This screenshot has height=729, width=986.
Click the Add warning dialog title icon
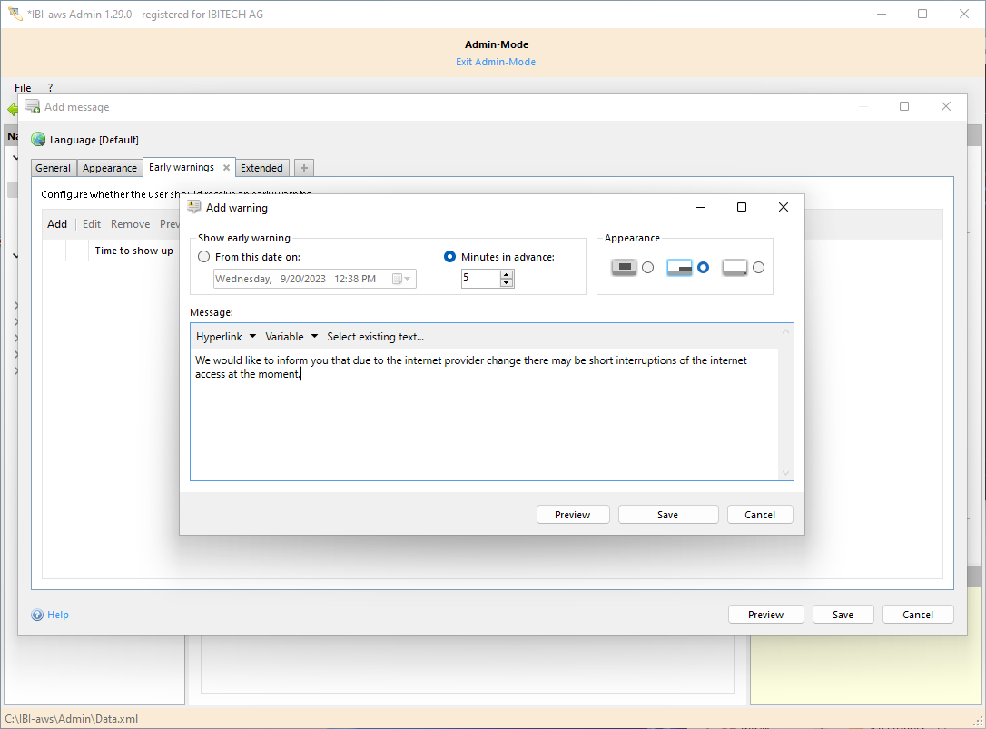coord(194,207)
